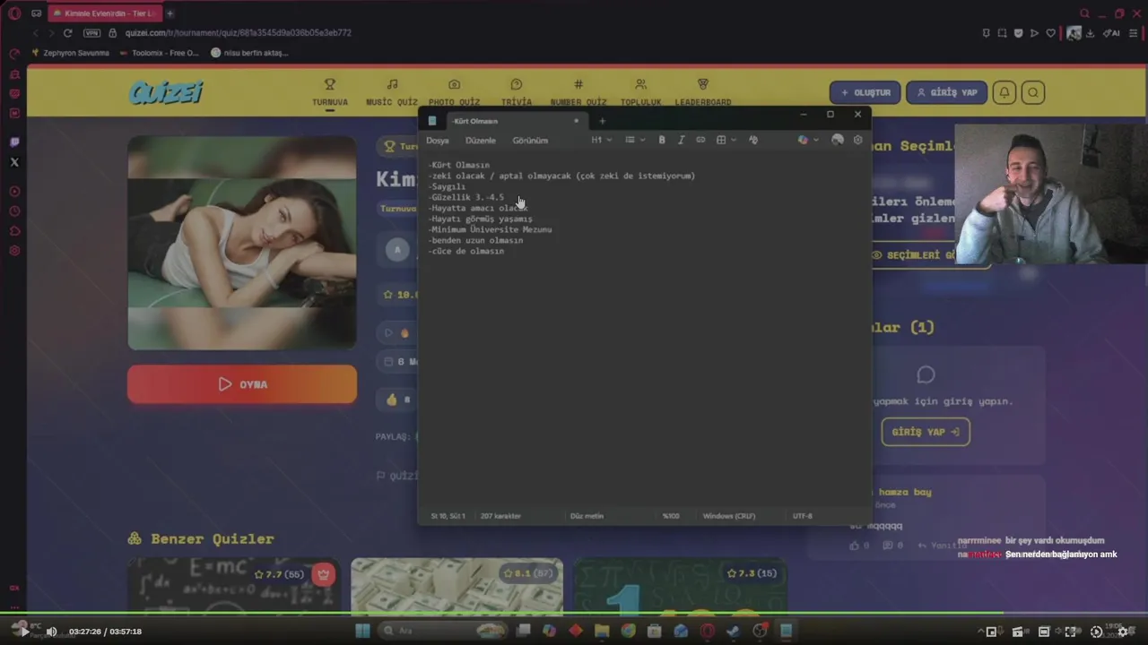The height and width of the screenshot is (645, 1148).
Task: Click Windows (CRLF) in Notepad status bar
Action: 728,516
